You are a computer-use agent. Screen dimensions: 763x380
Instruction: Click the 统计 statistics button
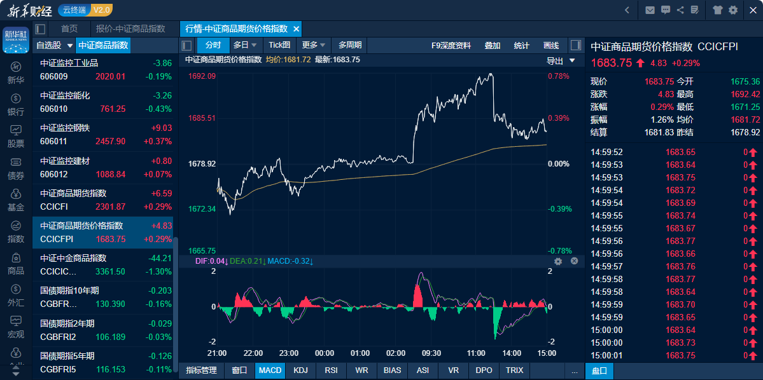(522, 46)
